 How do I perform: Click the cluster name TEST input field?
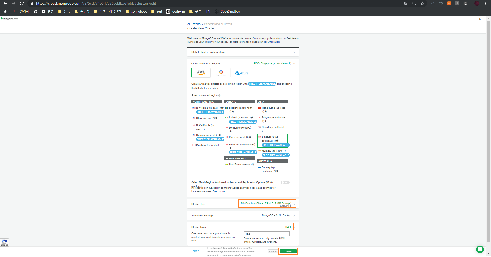pyautogui.click(x=266, y=234)
